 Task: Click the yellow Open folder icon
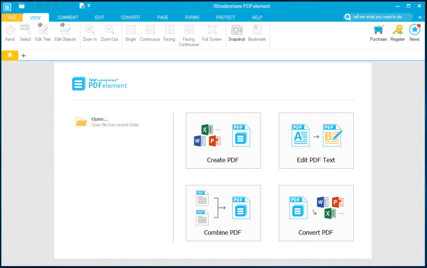(x=81, y=122)
